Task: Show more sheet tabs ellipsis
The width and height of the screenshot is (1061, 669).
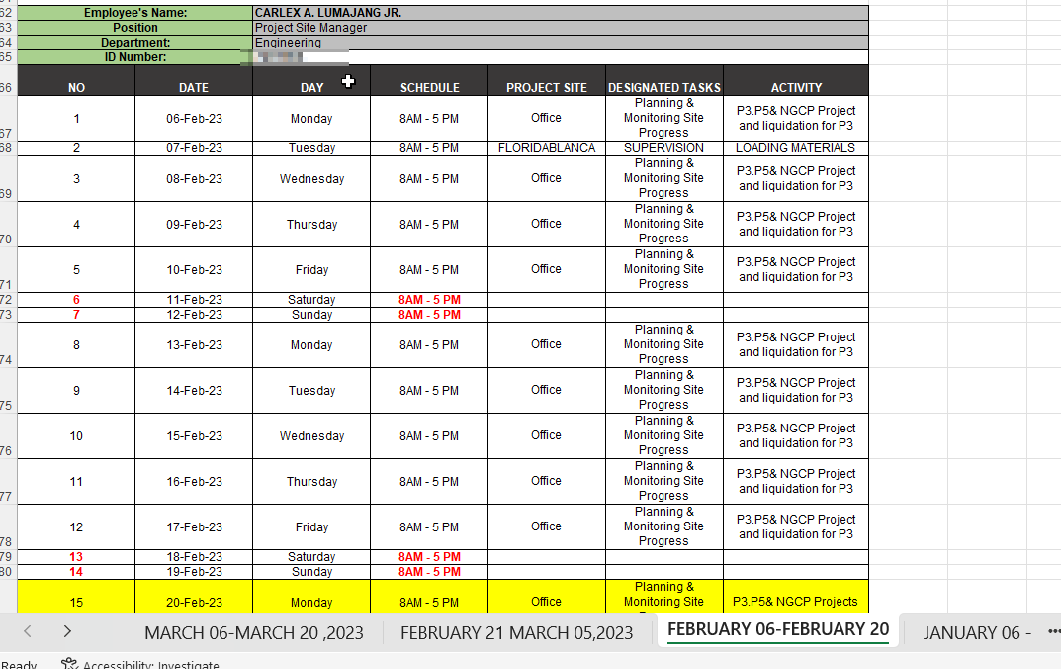Action: pyautogui.click(x=1053, y=631)
